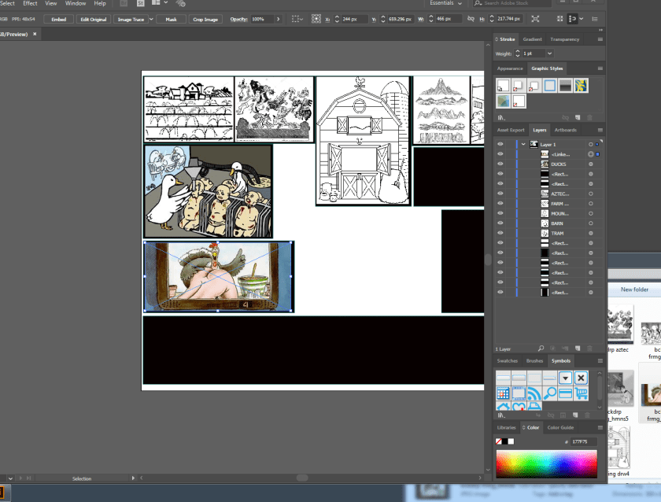
Task: Pick a color from the spectrum bar
Action: 545,463
